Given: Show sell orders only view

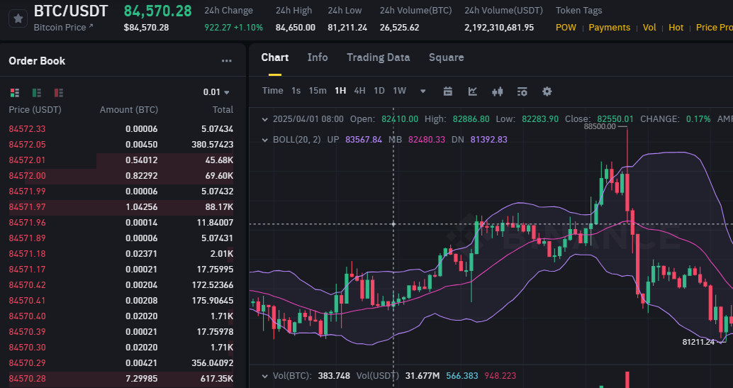Looking at the screenshot, I should tap(58, 93).
